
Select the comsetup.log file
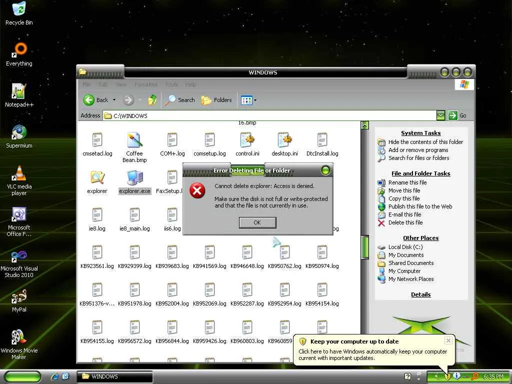209,144
